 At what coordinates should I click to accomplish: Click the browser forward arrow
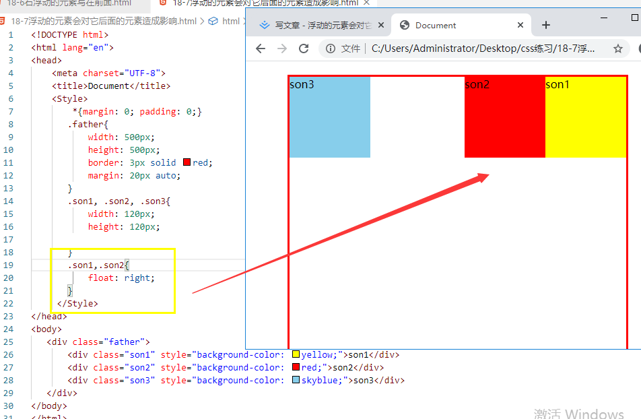click(282, 49)
